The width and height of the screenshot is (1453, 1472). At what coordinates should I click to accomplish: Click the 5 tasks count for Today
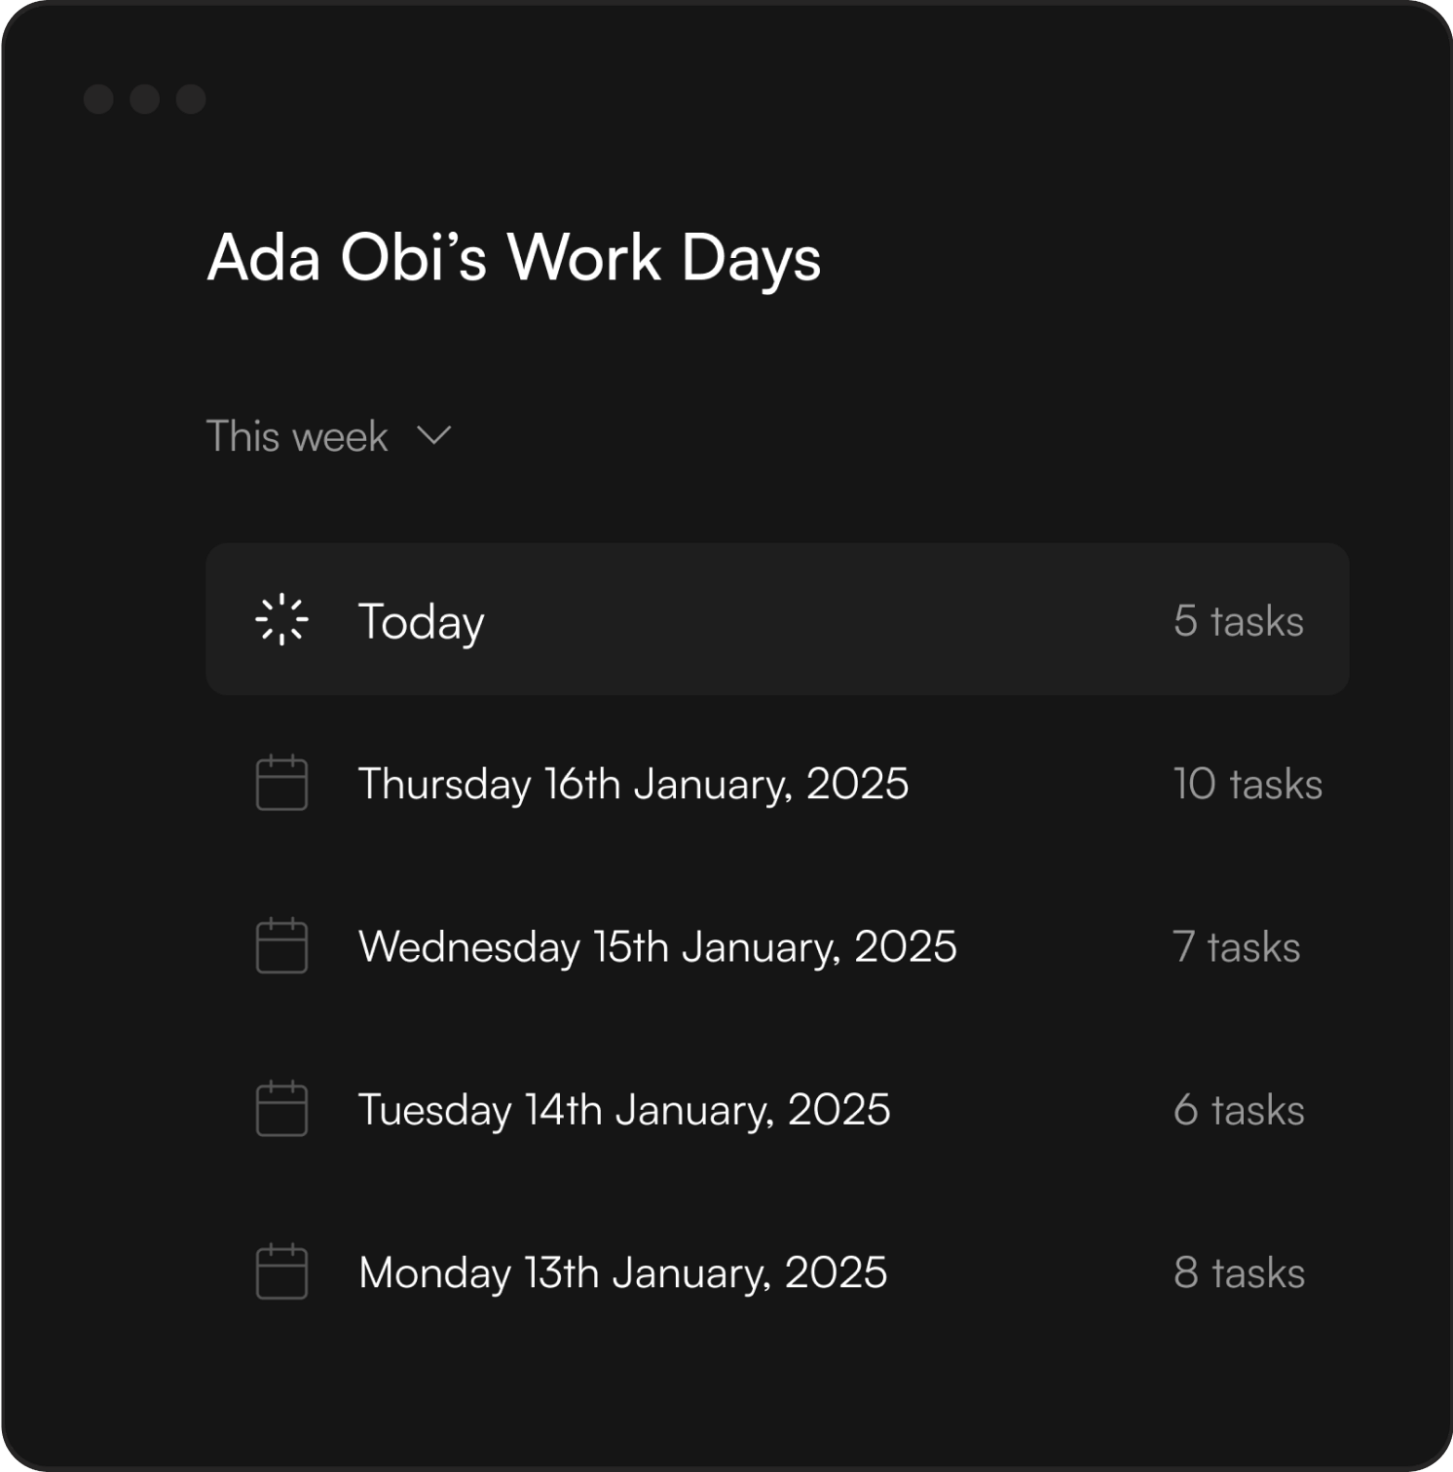coord(1238,621)
